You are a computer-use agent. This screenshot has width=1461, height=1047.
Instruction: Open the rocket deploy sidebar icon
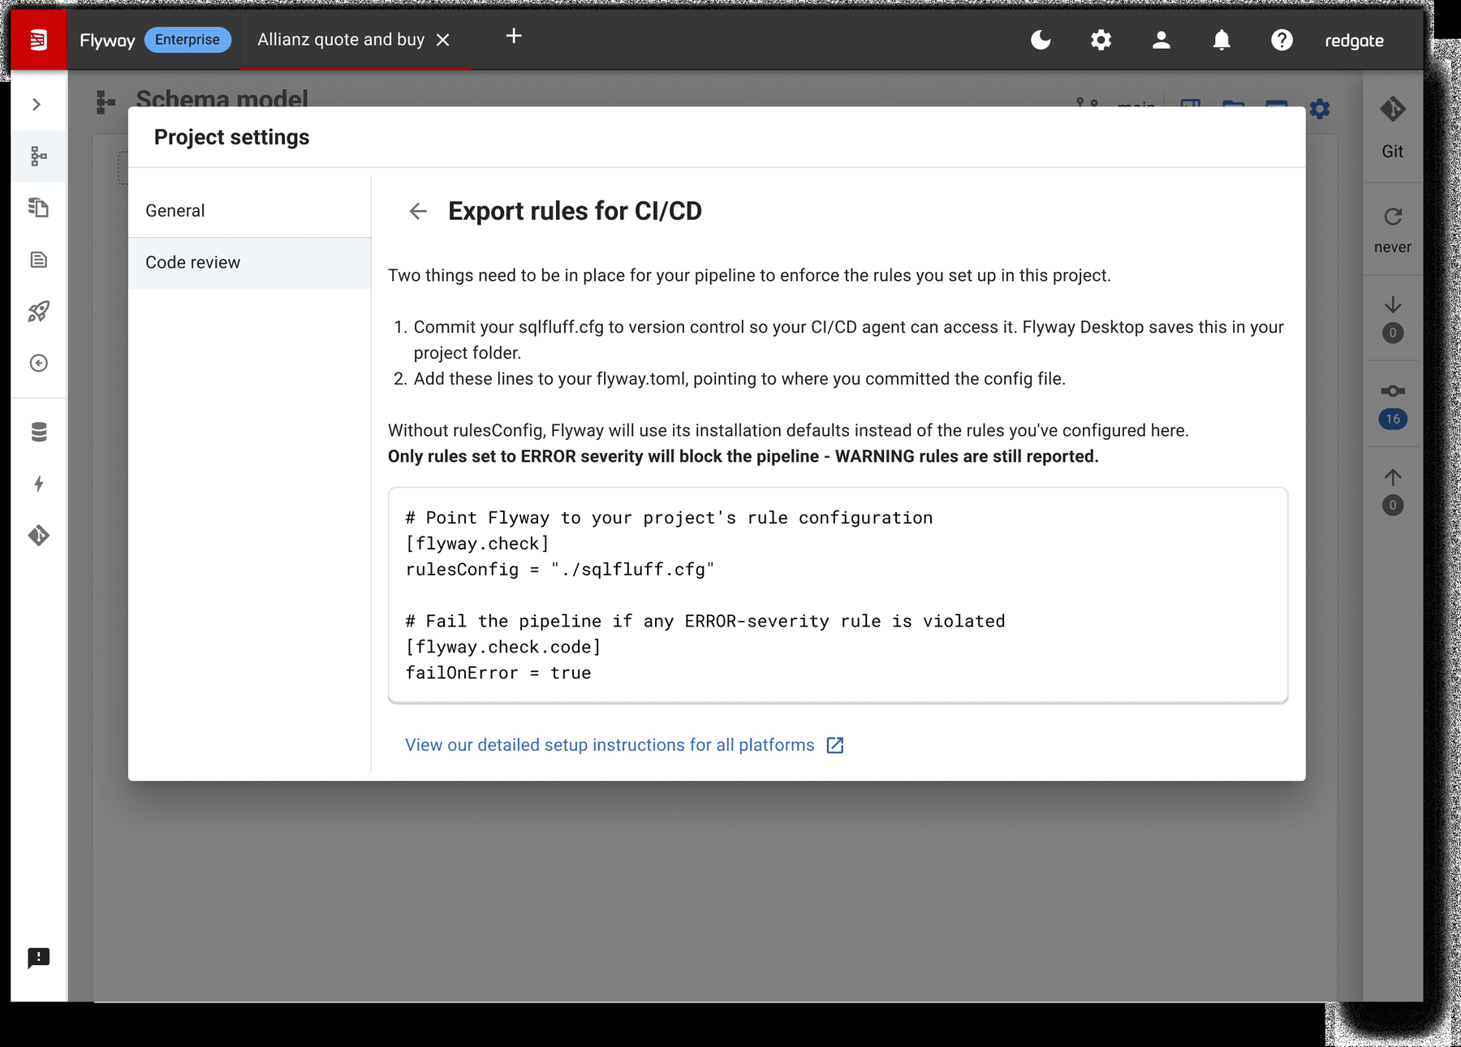click(x=39, y=312)
